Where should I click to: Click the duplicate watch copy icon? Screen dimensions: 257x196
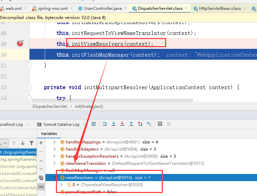coord(41,178)
